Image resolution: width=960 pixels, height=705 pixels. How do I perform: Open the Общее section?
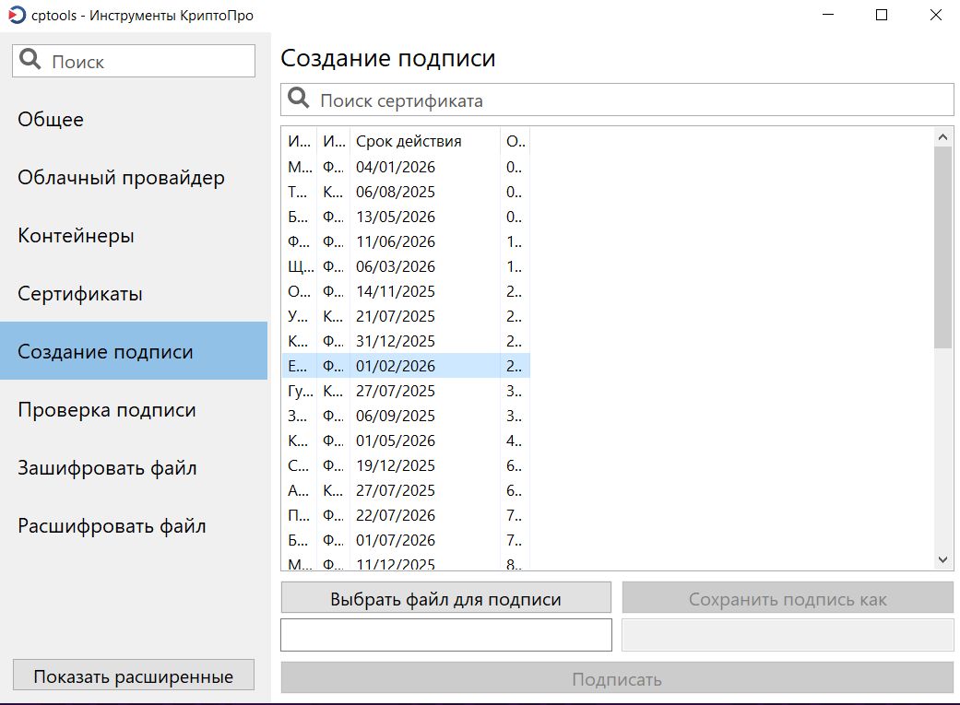(51, 120)
